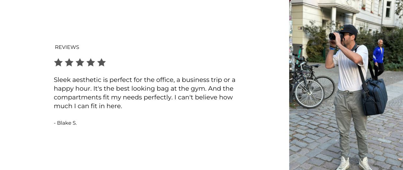Click the last line "much I can fit in here."
Screen dimensions: 403x170
point(88,106)
